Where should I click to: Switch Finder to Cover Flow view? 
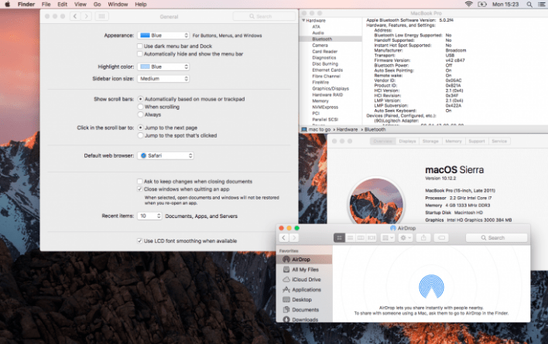pyautogui.click(x=372, y=237)
